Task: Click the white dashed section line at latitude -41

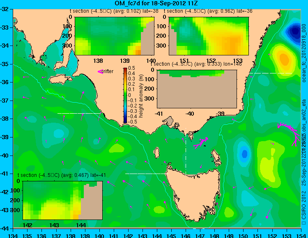Action: [147, 174]
